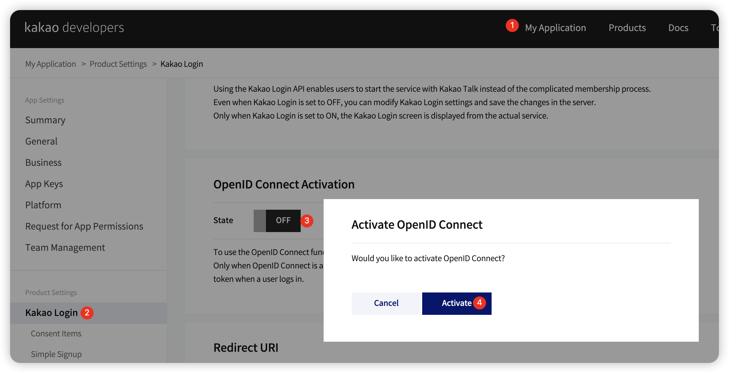Image resolution: width=729 pixels, height=373 pixels.
Task: Click the red number 2 badge
Action: [87, 313]
